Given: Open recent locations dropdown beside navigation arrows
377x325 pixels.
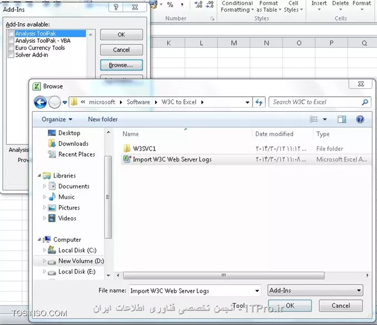Looking at the screenshot, I should [x=65, y=103].
